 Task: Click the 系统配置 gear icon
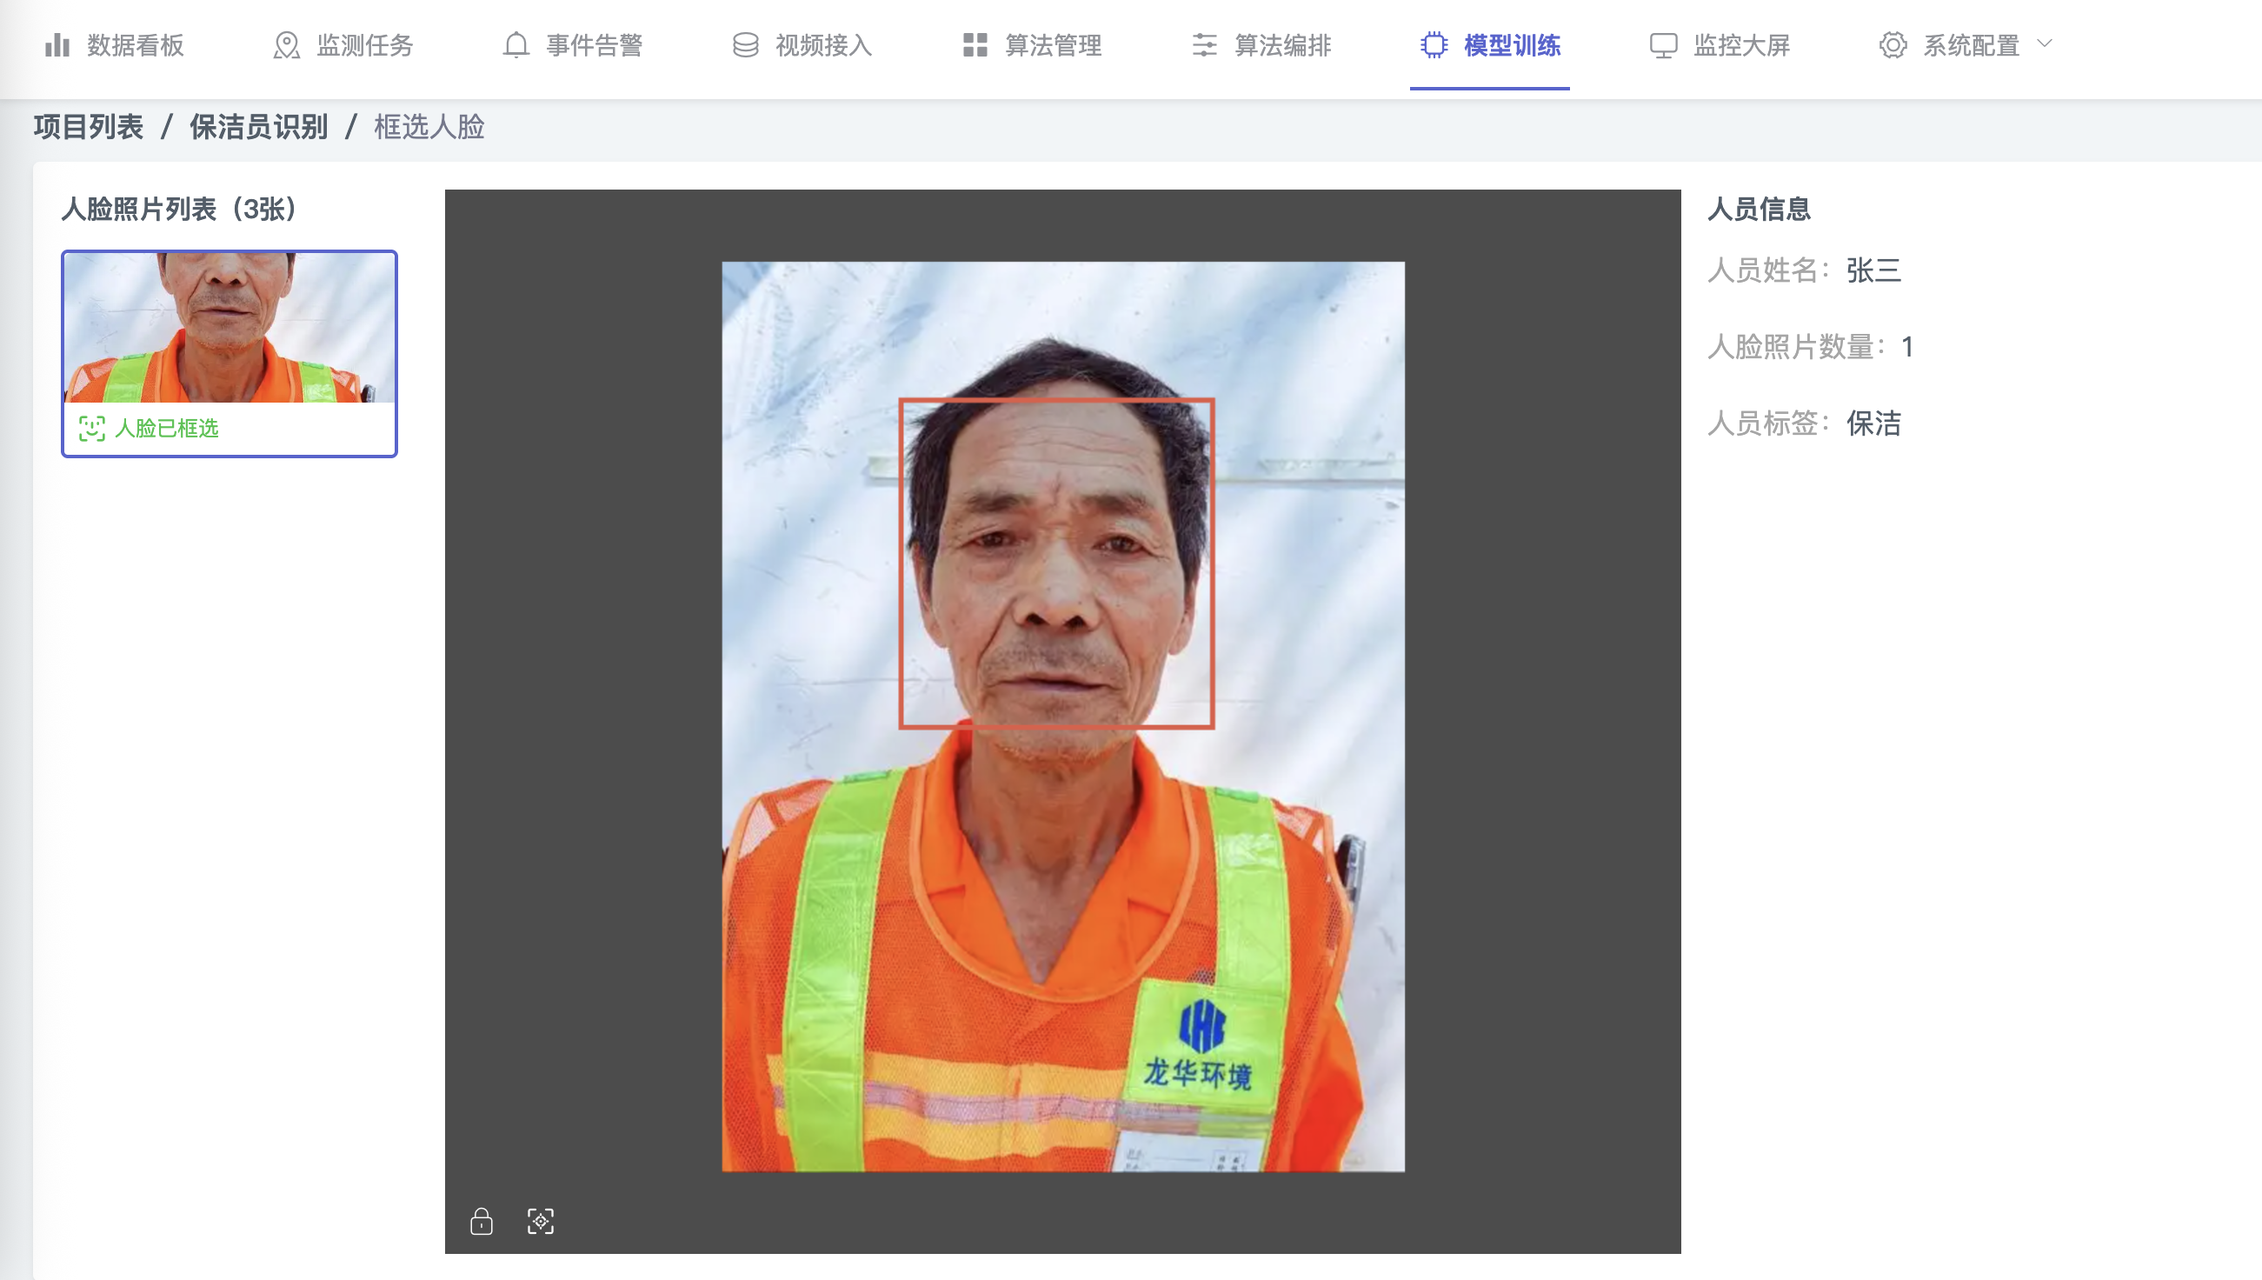[1893, 44]
